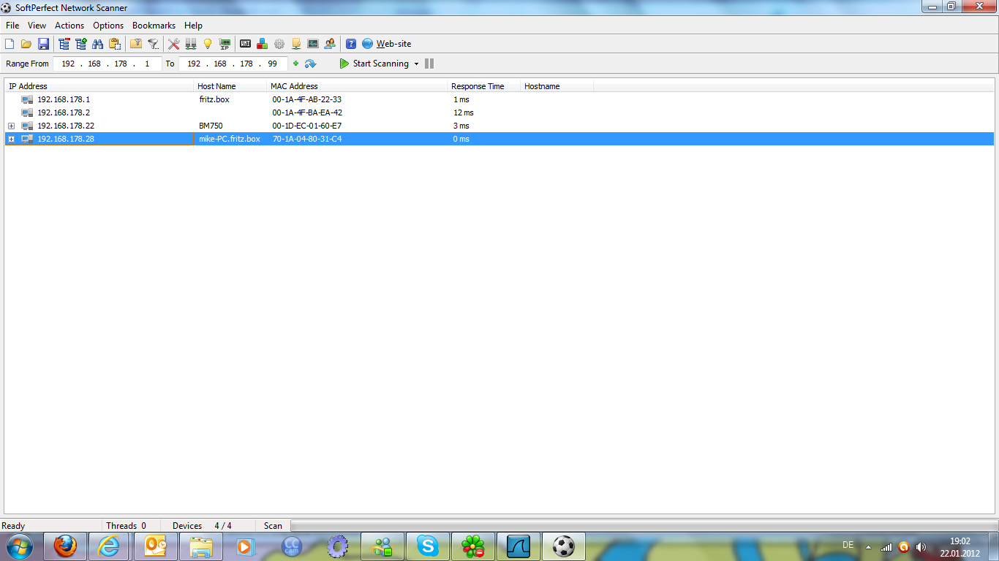Click host name fritz.box
Screen dimensions: 999x561
(x=214, y=99)
